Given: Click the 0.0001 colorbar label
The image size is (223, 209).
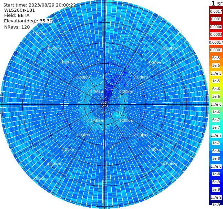Looking at the screenshot, I should tap(216, 50).
